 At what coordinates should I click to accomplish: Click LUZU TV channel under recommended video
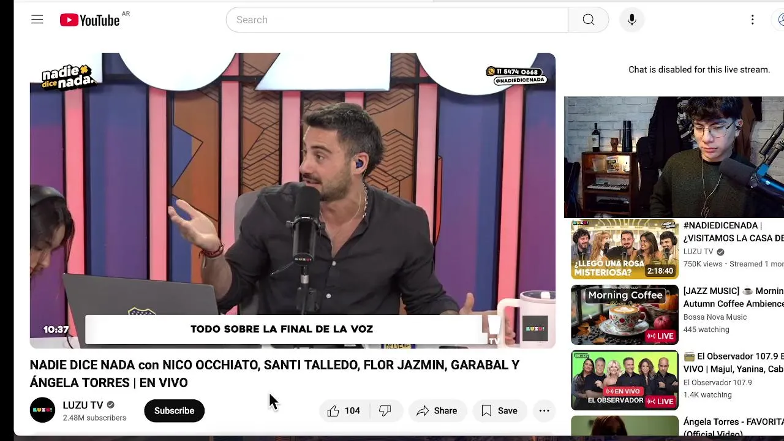pyautogui.click(x=698, y=252)
